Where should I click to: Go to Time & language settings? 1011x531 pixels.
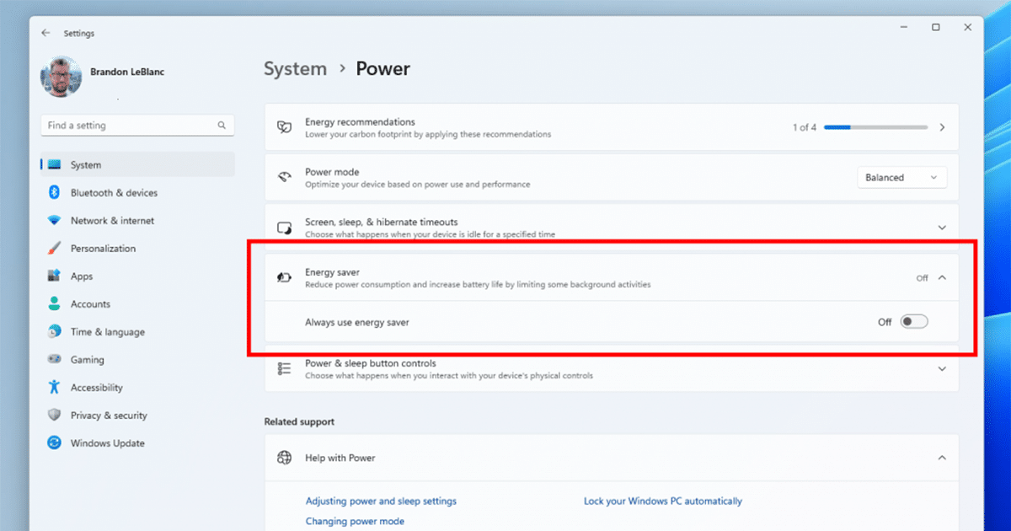107,332
